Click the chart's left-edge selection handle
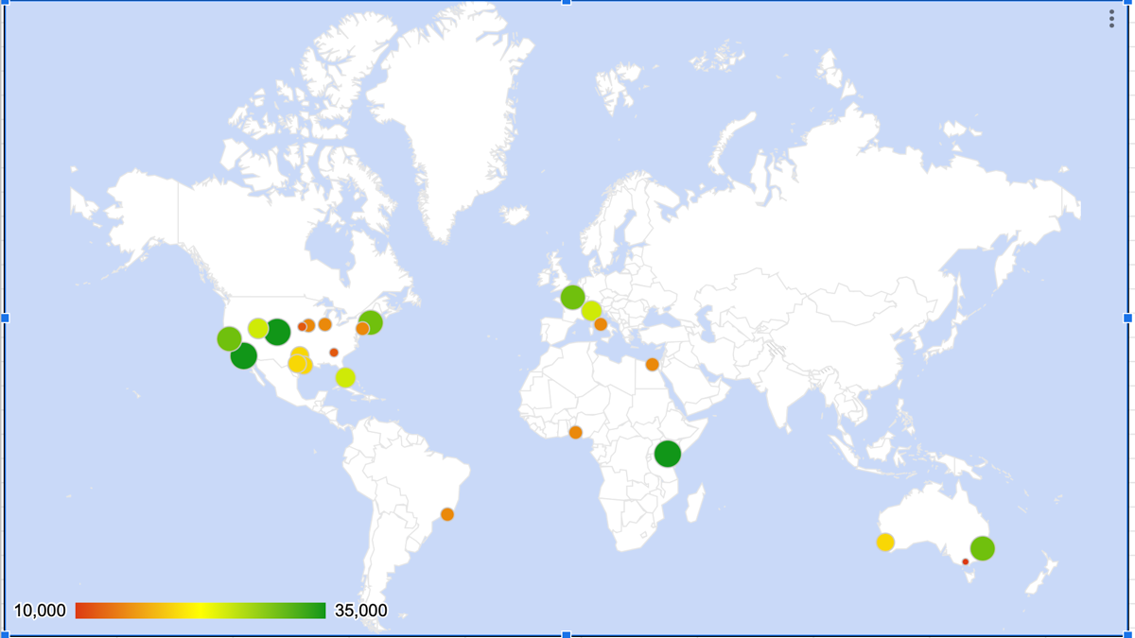 [x=6, y=319]
